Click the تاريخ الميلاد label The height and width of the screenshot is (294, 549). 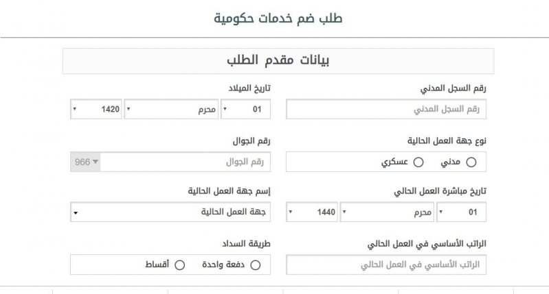click(x=249, y=88)
